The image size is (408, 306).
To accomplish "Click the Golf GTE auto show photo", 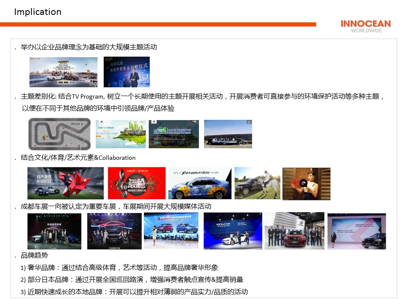I will pos(232,231).
